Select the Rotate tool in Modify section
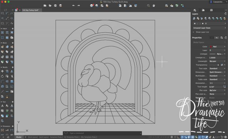Screen dimensions: 228x139 [2, 76]
